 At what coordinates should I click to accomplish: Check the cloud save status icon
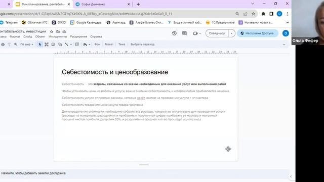point(64,31)
